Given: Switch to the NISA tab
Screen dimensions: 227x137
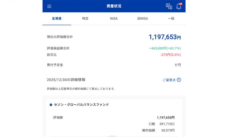Looking at the screenshot, I should (x=114, y=19).
